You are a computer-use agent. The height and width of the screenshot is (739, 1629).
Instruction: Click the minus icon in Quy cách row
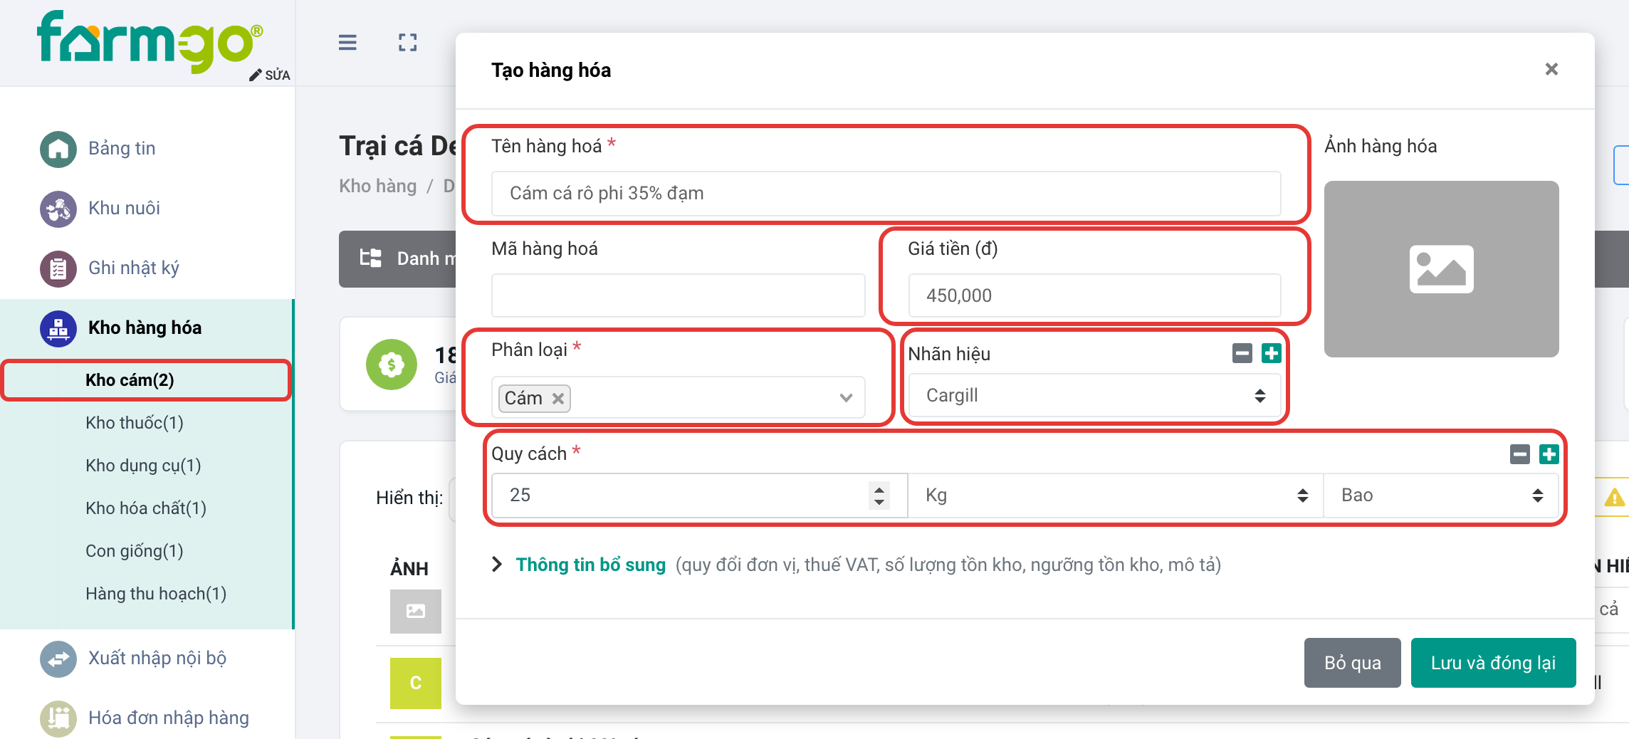(1519, 454)
